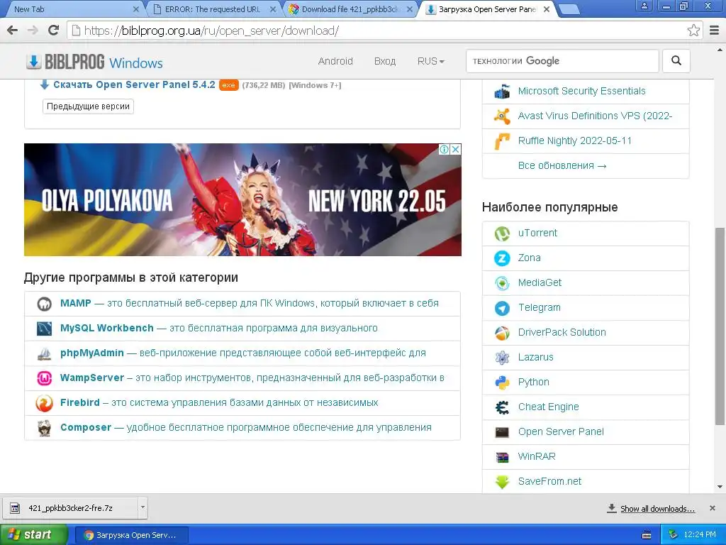
Task: Reload the current page
Action: 54,31
